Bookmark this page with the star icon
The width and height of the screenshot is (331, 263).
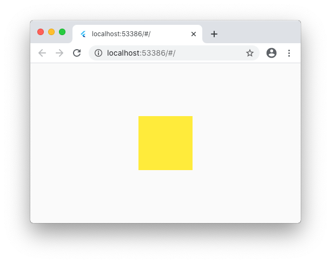pos(250,53)
